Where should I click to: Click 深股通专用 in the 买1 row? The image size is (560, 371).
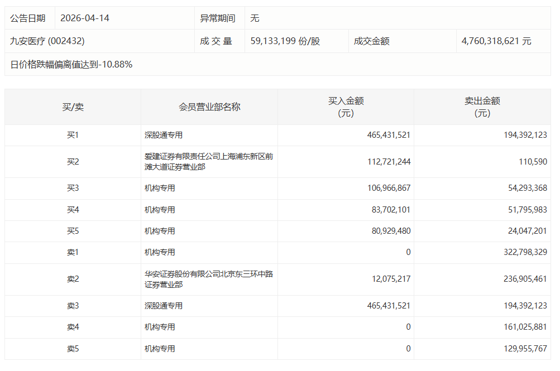coord(164,135)
